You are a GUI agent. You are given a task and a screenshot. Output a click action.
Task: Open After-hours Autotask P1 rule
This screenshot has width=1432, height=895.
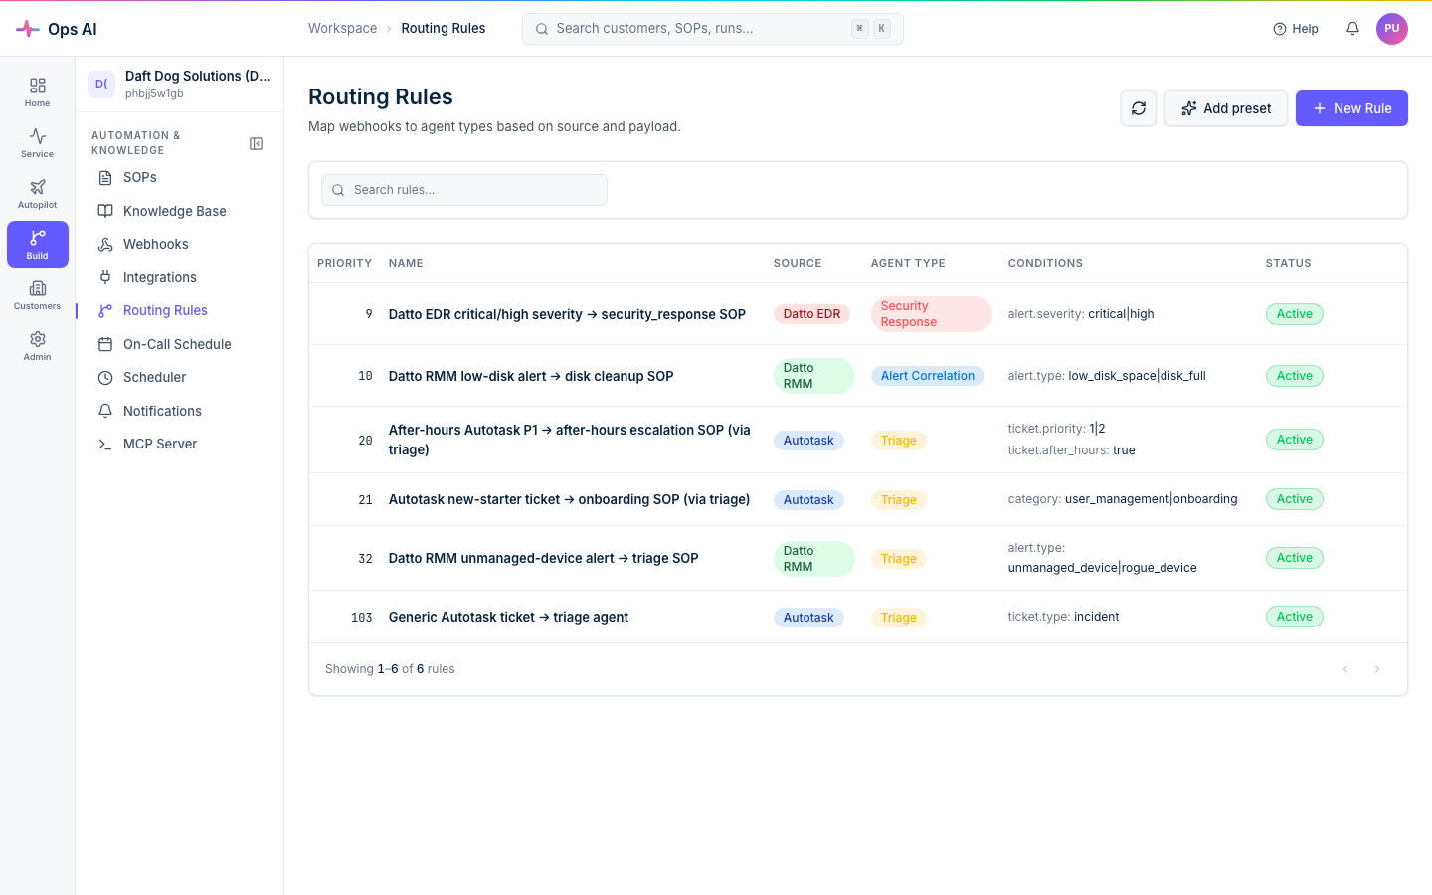click(571, 440)
